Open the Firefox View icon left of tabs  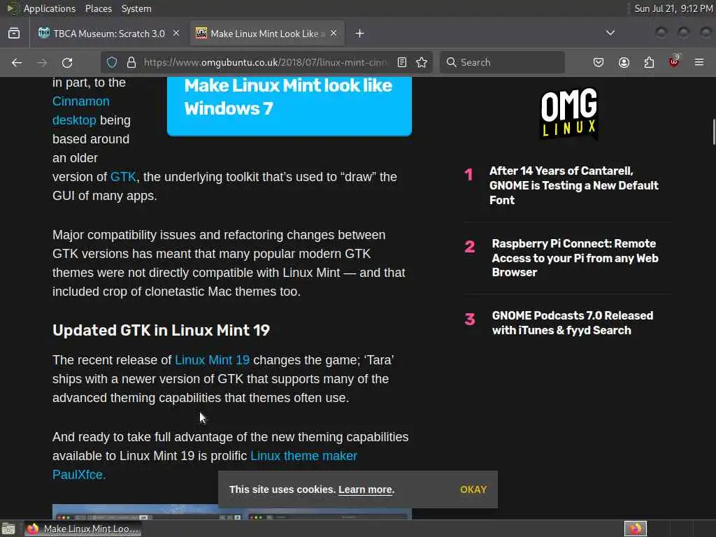click(14, 34)
